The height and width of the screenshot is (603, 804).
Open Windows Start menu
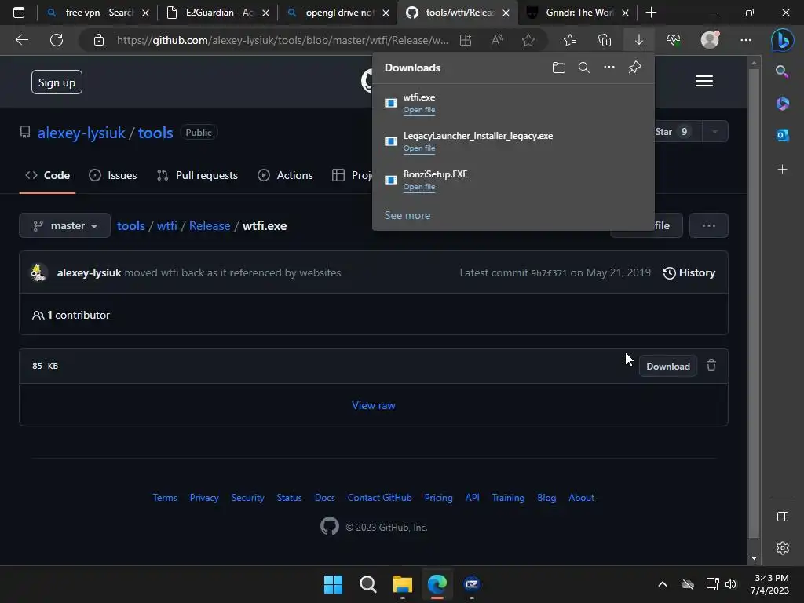[x=333, y=584]
